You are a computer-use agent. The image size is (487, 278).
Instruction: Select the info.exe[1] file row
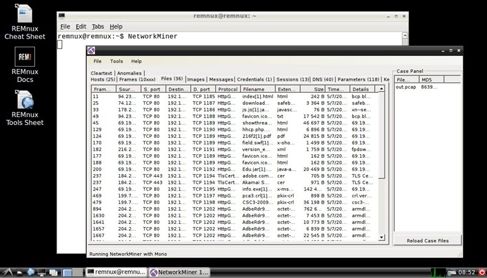234,189
